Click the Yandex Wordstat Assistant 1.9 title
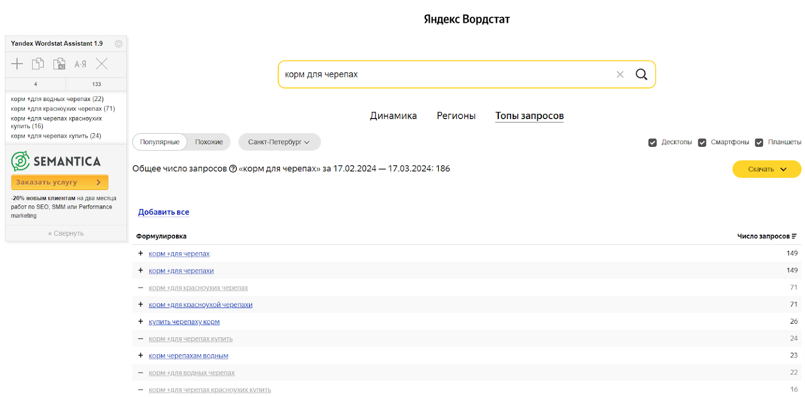This screenshot has height=397, width=805. 57,44
